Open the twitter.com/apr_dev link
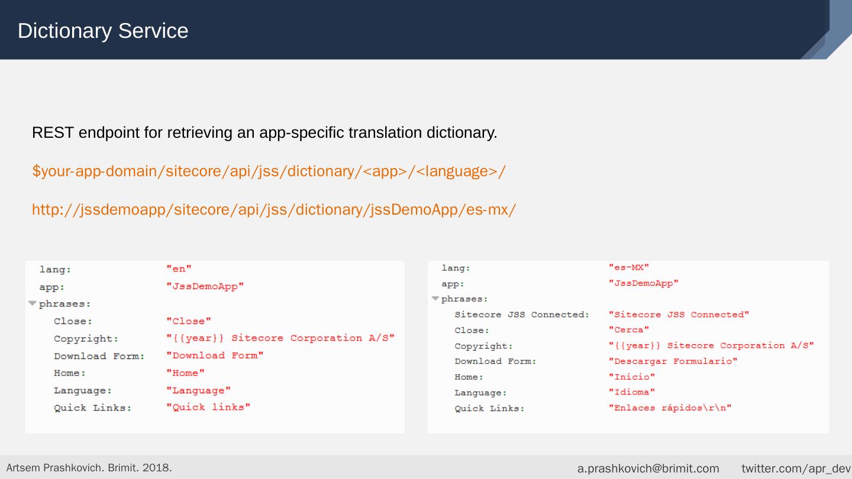Image resolution: width=852 pixels, height=479 pixels. point(795,468)
